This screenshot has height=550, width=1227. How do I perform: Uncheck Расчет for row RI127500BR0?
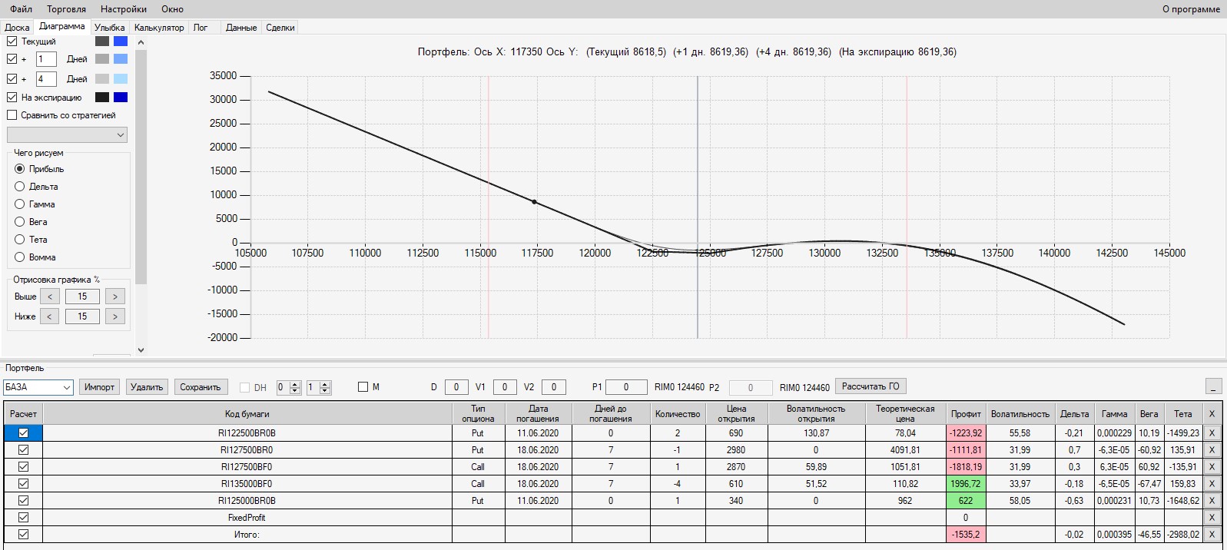(23, 450)
